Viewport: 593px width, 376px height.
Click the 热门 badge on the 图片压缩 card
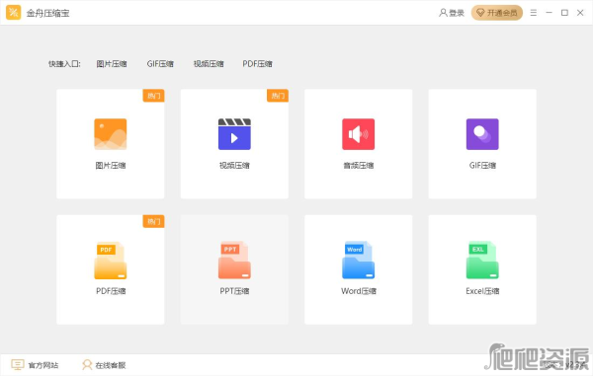pos(153,96)
